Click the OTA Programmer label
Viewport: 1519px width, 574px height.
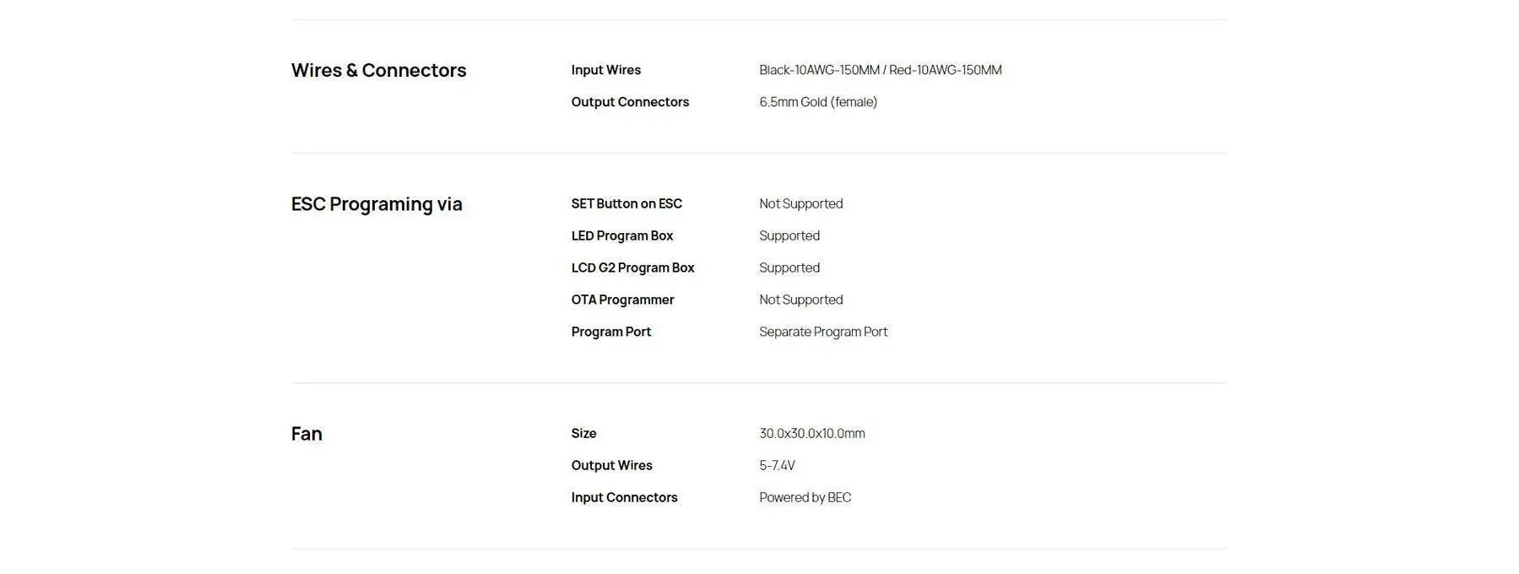[622, 300]
